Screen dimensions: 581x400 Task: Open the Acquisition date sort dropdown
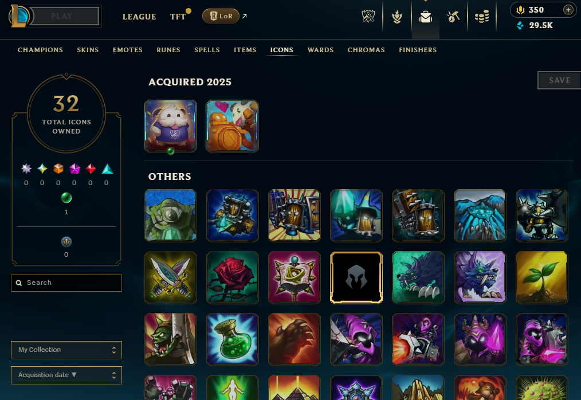(66, 375)
